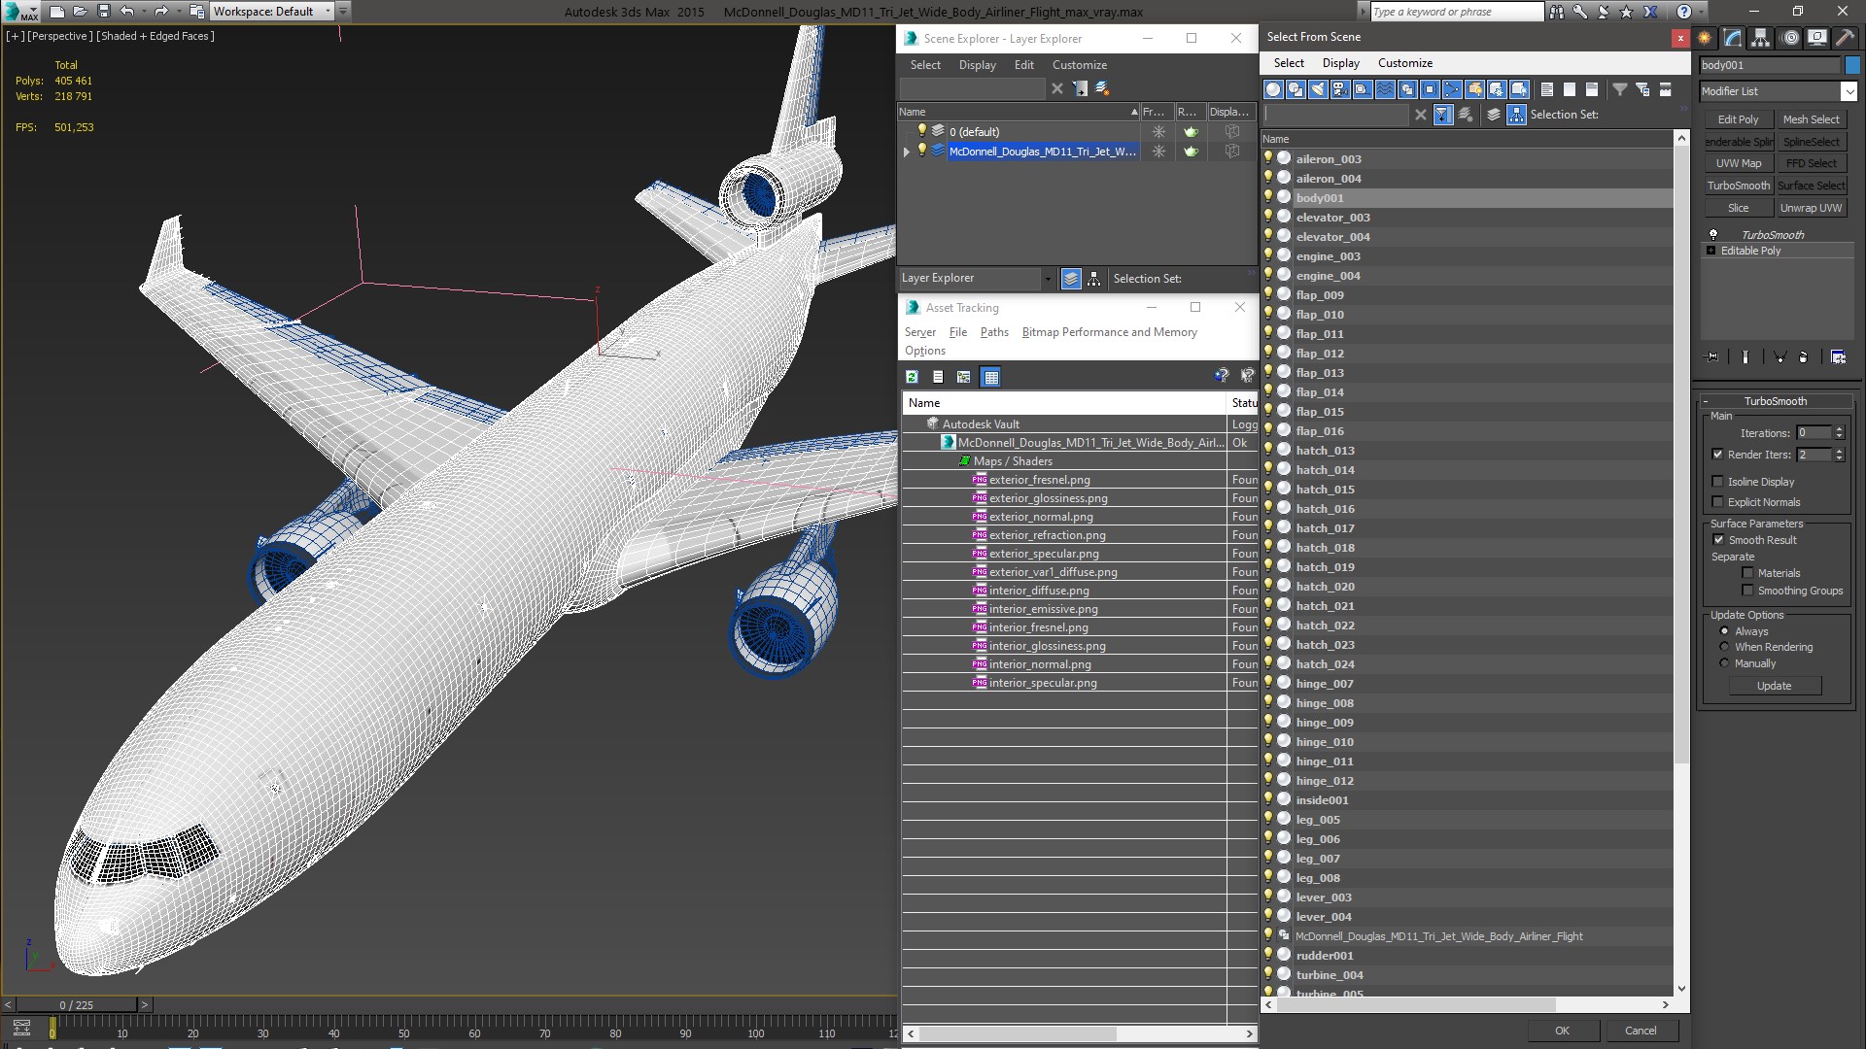Select the When Rendering update option
This screenshot has width=1866, height=1049.
coord(1725,647)
